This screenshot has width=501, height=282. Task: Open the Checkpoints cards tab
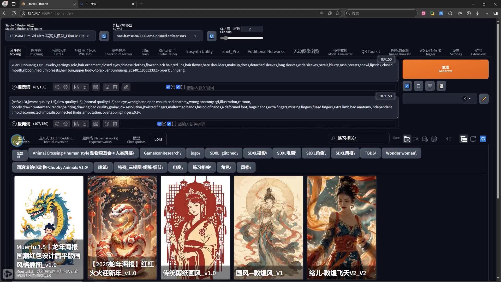136,140
